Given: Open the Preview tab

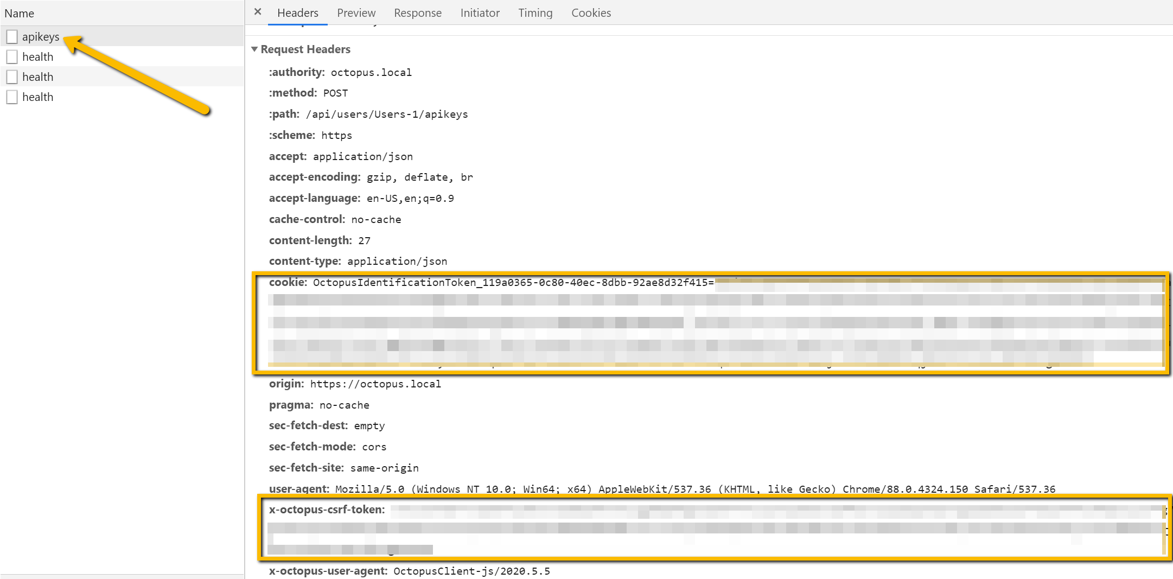Looking at the screenshot, I should point(356,12).
